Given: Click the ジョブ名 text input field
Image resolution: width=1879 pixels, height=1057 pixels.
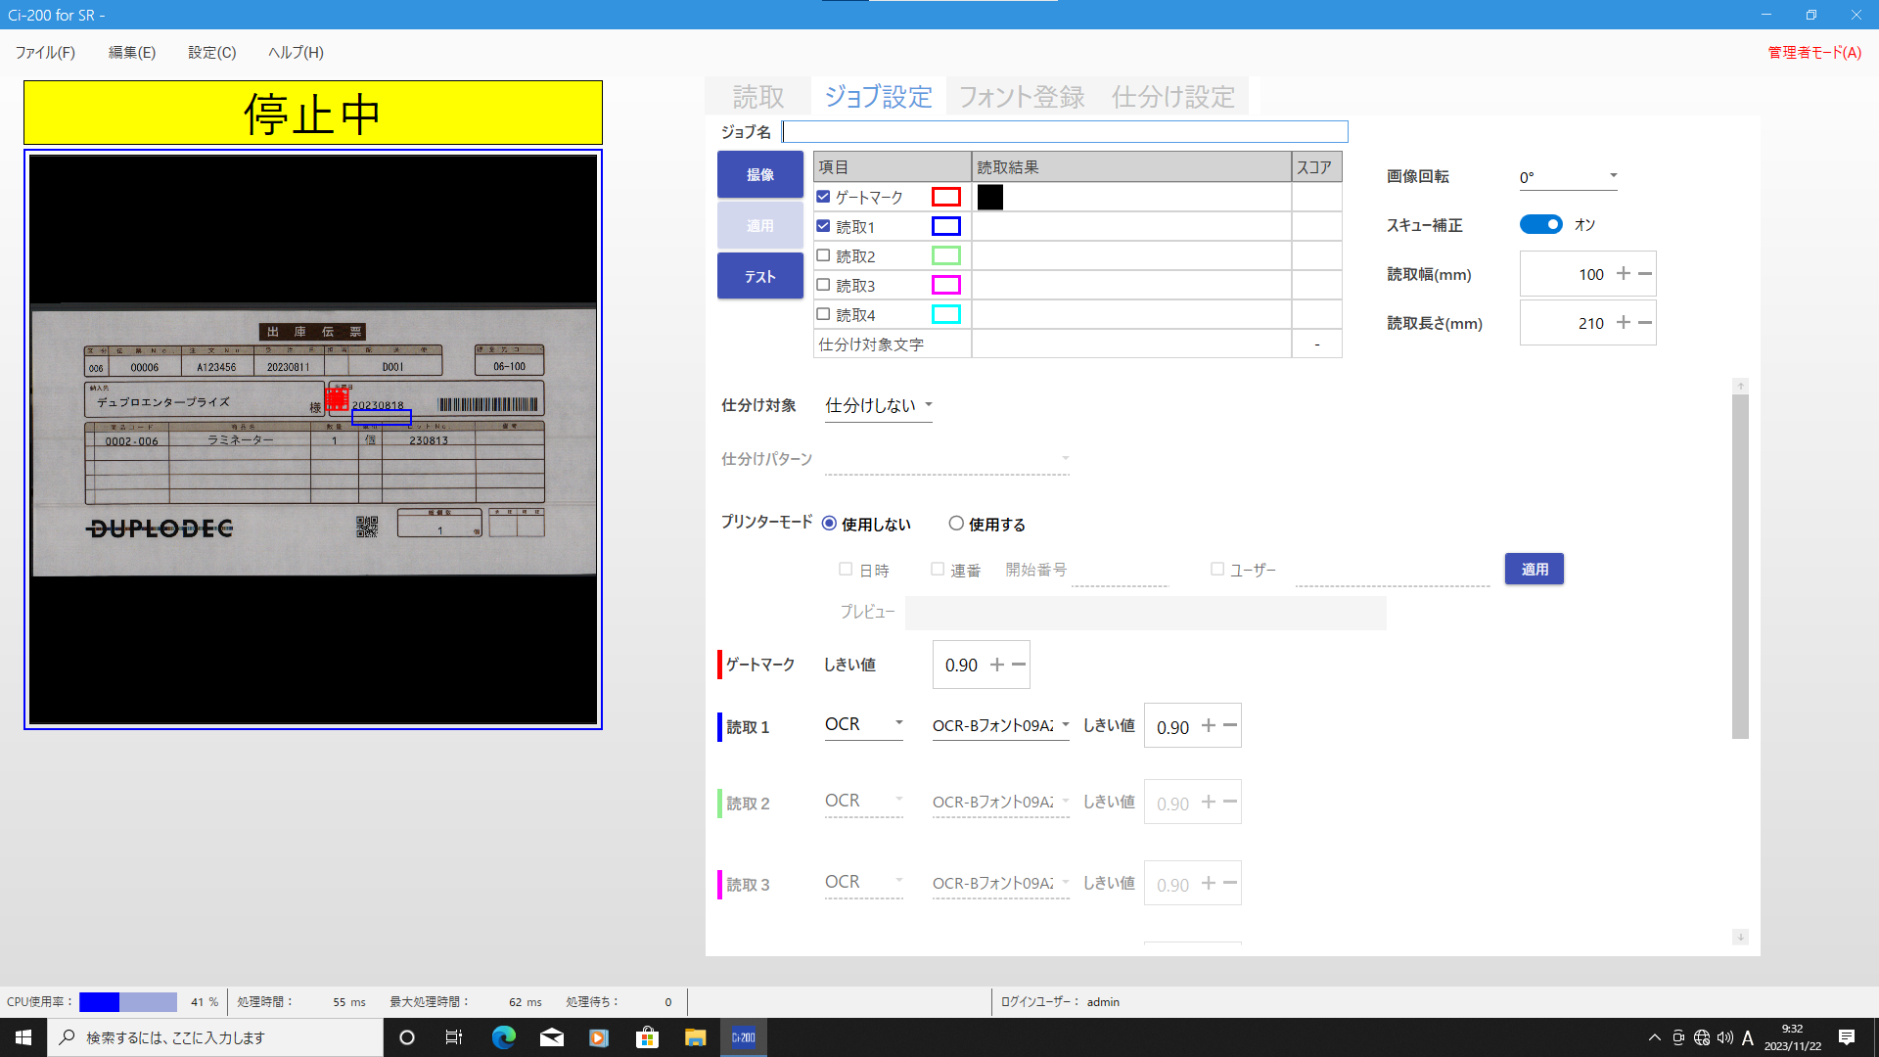Looking at the screenshot, I should 1065,132.
